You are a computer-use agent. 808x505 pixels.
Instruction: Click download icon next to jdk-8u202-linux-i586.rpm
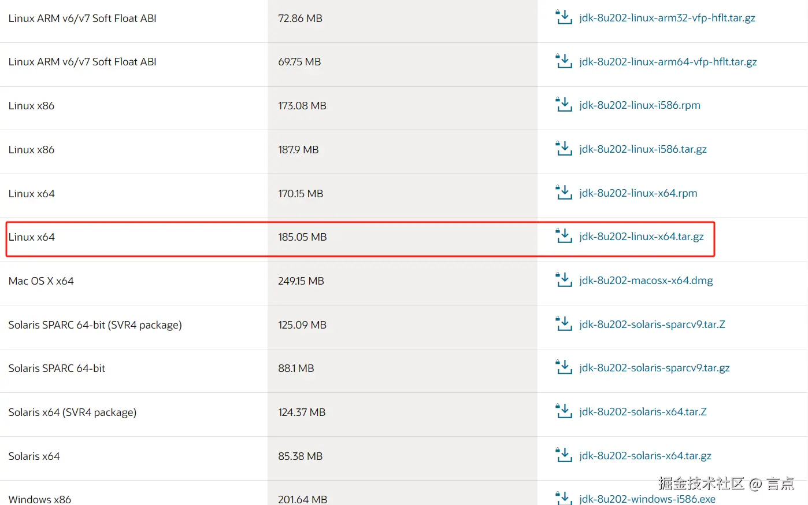click(x=564, y=105)
